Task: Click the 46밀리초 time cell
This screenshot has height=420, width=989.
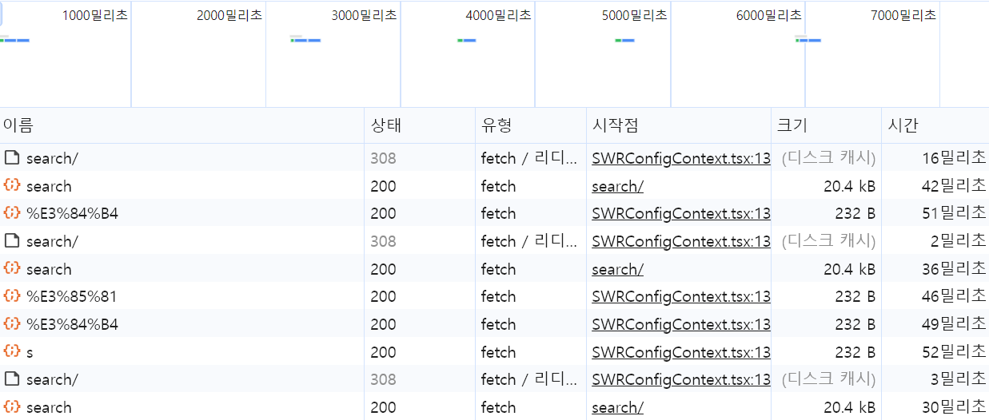Action: pos(954,296)
